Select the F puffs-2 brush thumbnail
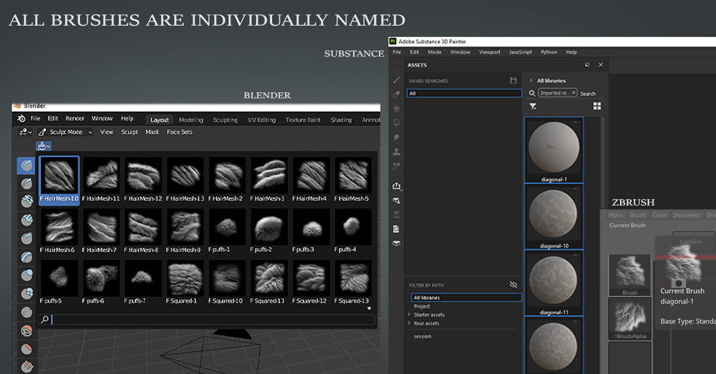The width and height of the screenshot is (716, 374). pyautogui.click(x=269, y=231)
